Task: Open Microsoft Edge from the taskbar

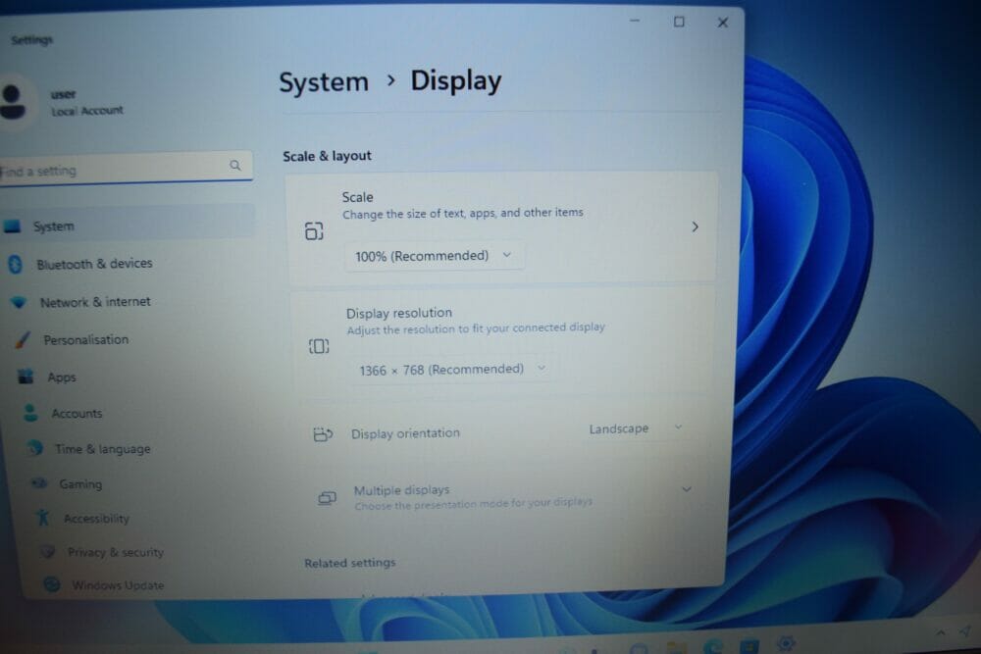Action: point(712,646)
